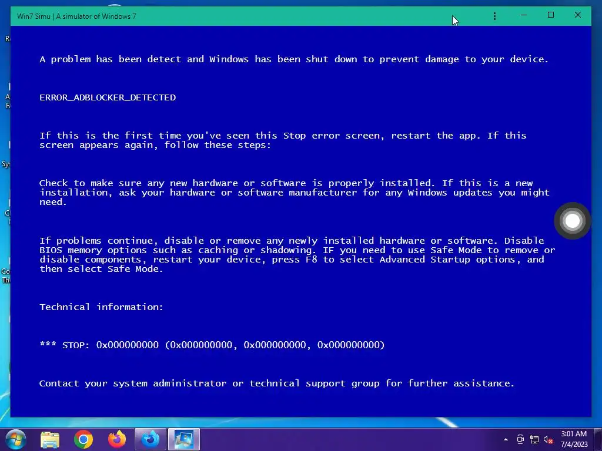
Task: Minimize the Win7 Simu window
Action: tap(524, 15)
